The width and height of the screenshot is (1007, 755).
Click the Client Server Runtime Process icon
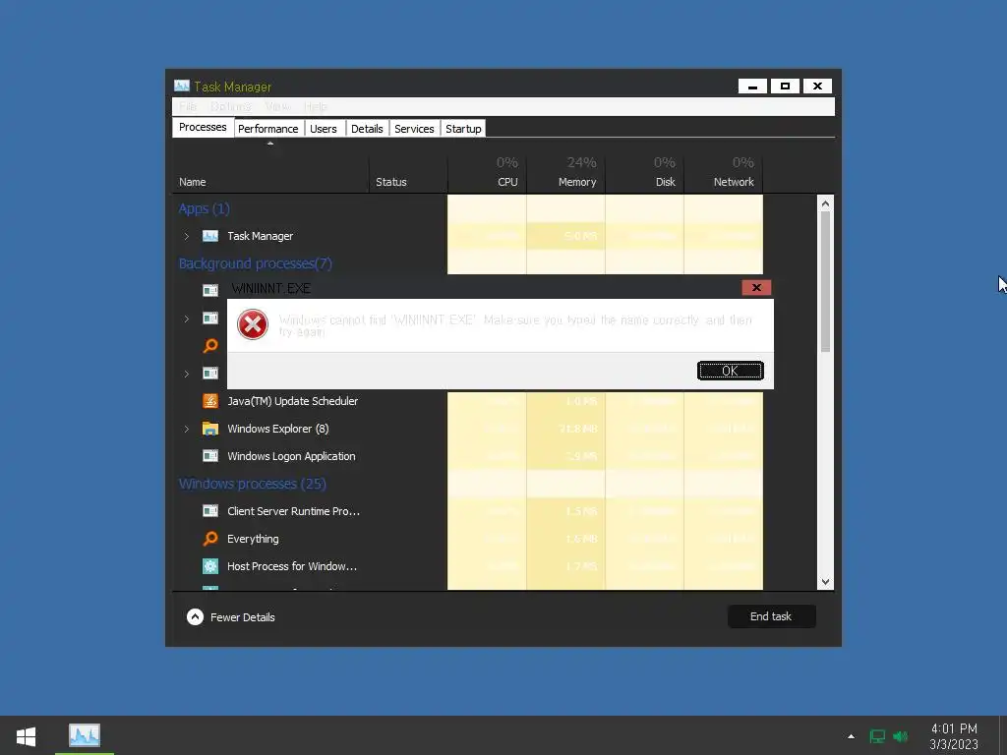(x=210, y=511)
